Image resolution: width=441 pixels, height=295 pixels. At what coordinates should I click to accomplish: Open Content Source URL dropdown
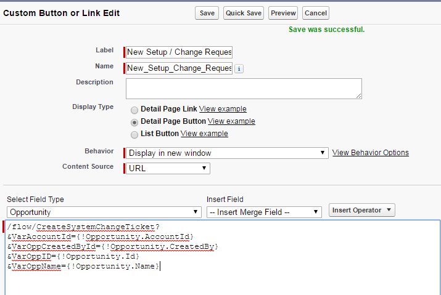(168, 168)
